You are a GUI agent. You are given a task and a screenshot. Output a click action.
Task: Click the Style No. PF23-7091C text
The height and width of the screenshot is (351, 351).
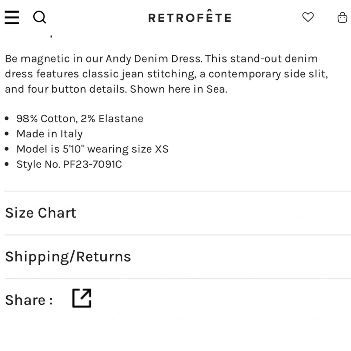[x=69, y=164]
